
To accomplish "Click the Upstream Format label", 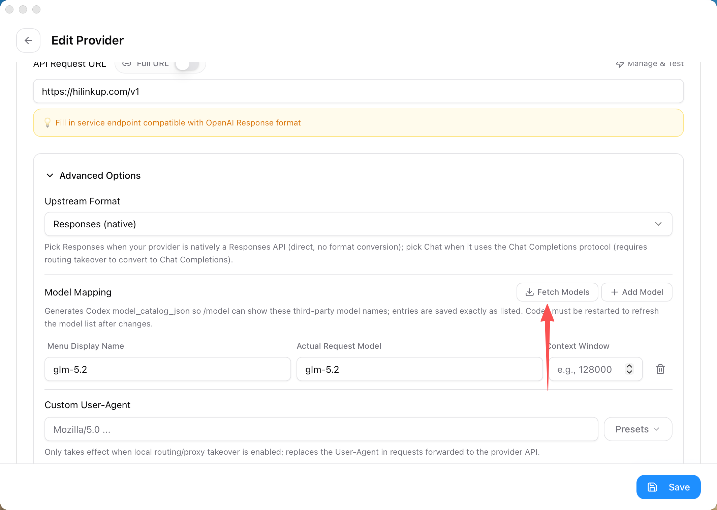I will 82,201.
